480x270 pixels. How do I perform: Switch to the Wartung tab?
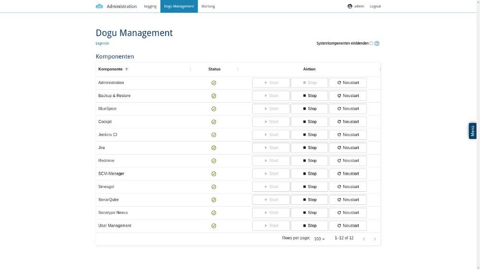click(x=208, y=6)
